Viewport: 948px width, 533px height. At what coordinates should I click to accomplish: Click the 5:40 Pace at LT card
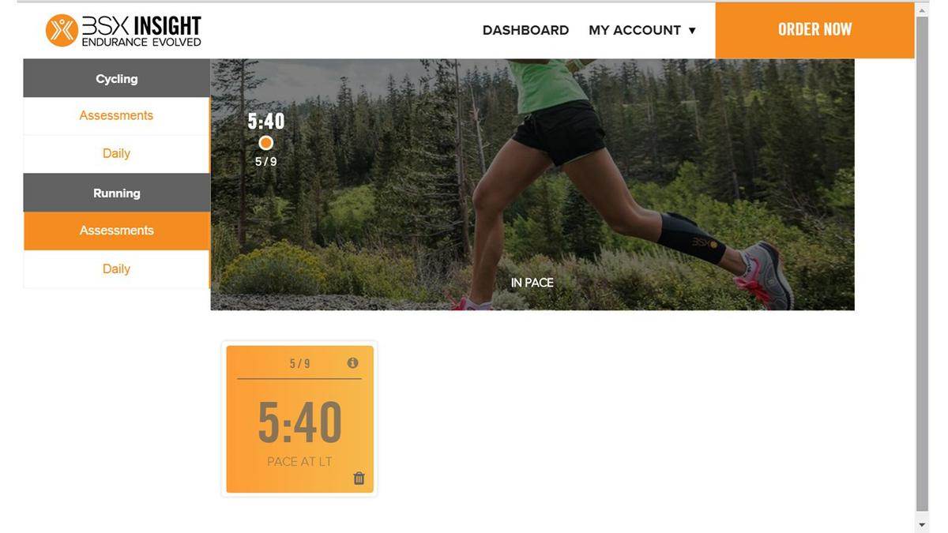tap(299, 419)
